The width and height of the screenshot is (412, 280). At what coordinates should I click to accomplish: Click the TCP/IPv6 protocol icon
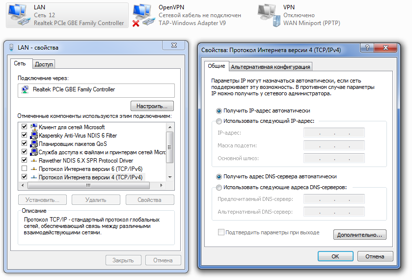click(x=34, y=169)
